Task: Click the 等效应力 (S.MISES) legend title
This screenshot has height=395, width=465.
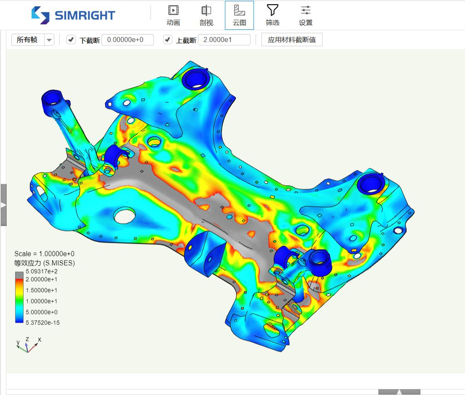Action: tap(45, 263)
